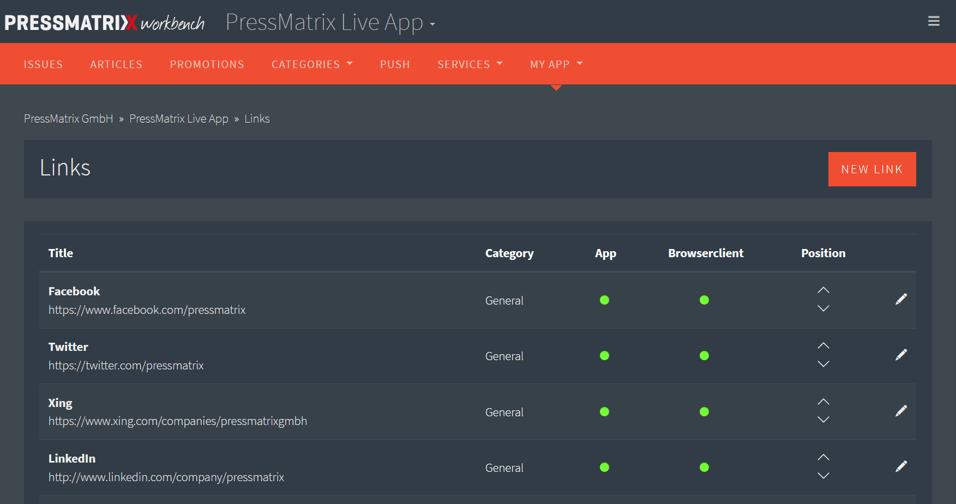This screenshot has height=504, width=956.
Task: Open the twitter.com/pressmatrix URL
Action: tap(126, 366)
